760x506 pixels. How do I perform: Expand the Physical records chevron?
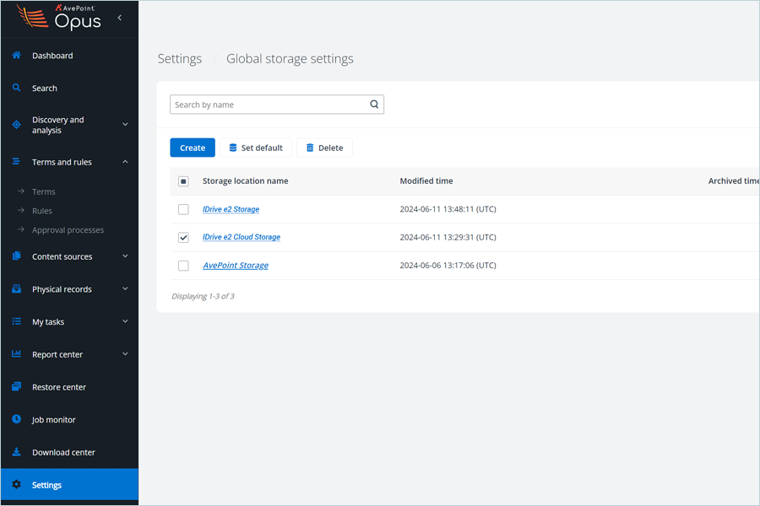125,289
